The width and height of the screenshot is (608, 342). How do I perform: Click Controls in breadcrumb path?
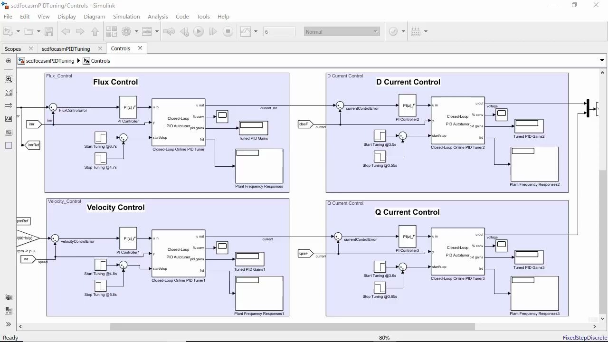(100, 61)
